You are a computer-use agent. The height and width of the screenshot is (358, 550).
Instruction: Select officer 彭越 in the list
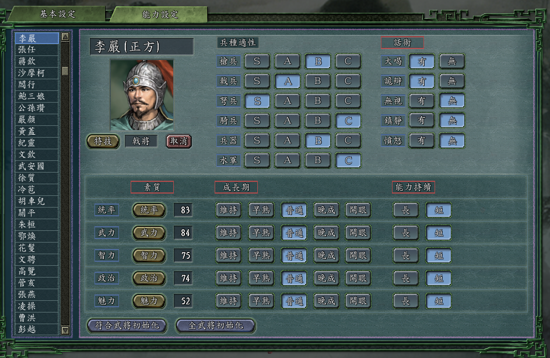(x=37, y=329)
